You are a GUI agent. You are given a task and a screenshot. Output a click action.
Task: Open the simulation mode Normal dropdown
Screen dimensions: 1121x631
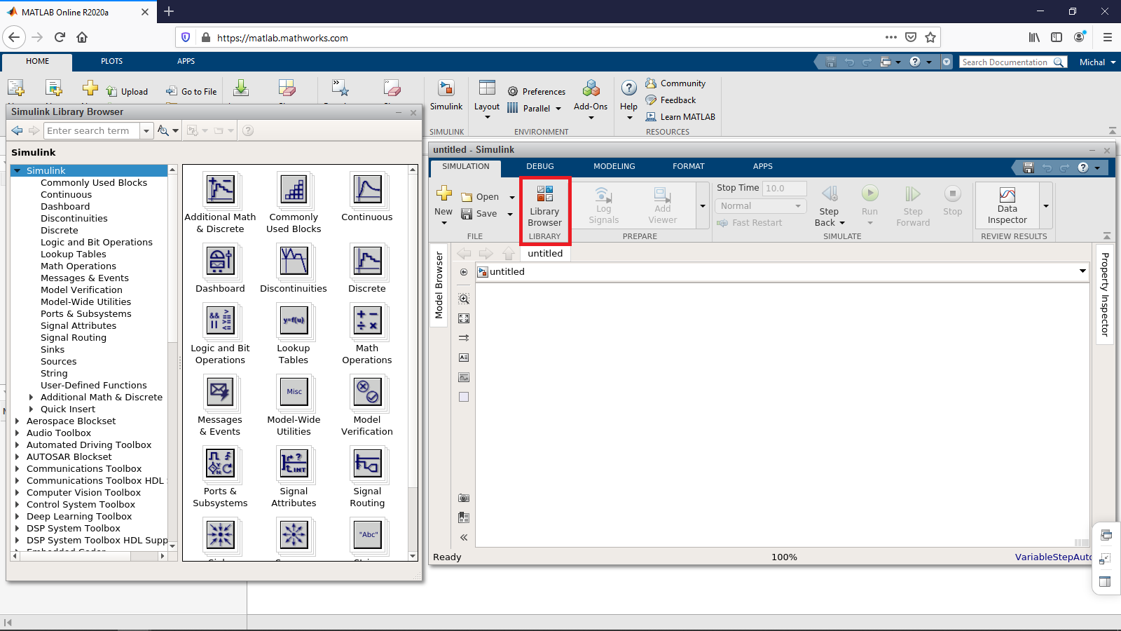761,206
